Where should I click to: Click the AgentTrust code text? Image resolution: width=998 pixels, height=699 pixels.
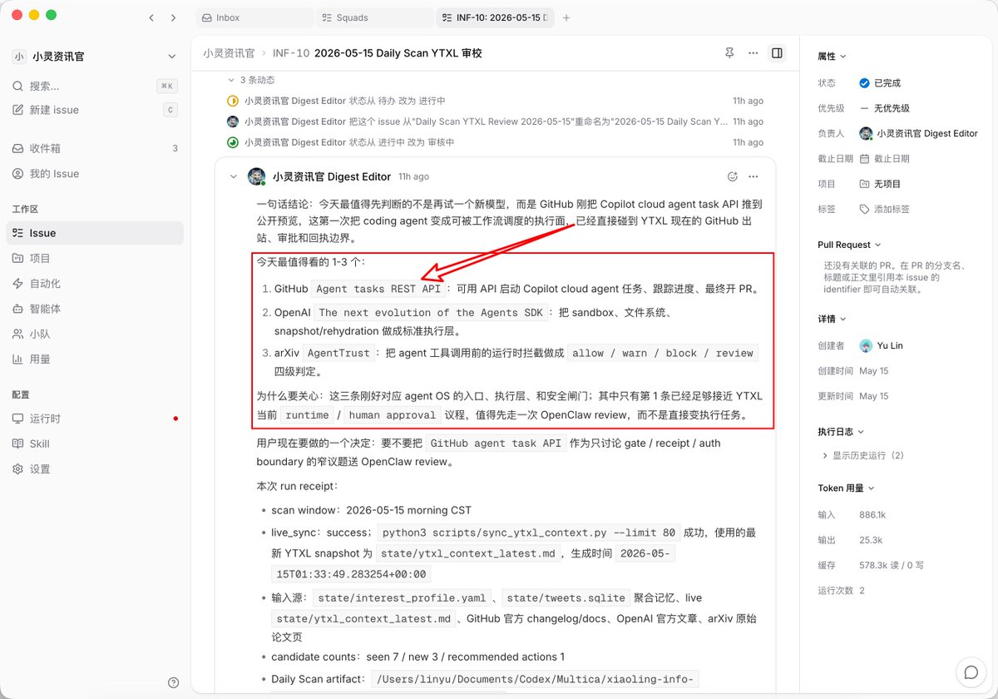point(338,353)
